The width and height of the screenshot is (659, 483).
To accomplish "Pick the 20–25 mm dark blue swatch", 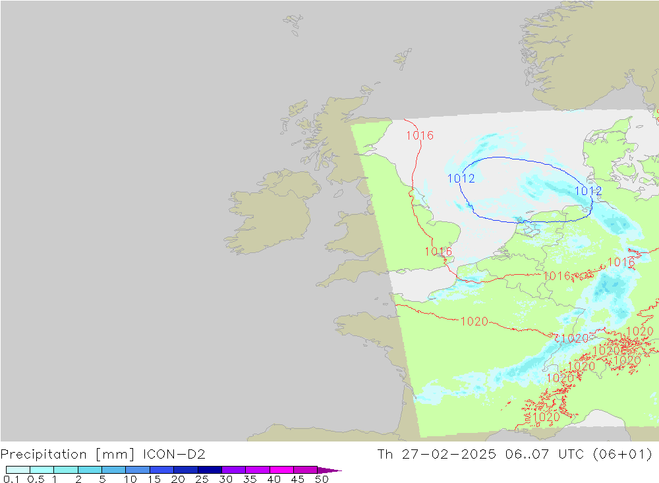I will pyautogui.click(x=185, y=470).
